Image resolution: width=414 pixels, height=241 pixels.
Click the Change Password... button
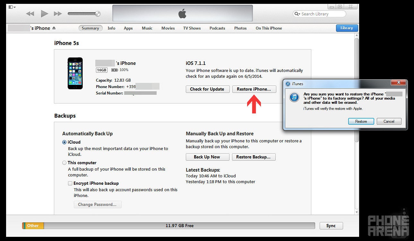click(98, 204)
